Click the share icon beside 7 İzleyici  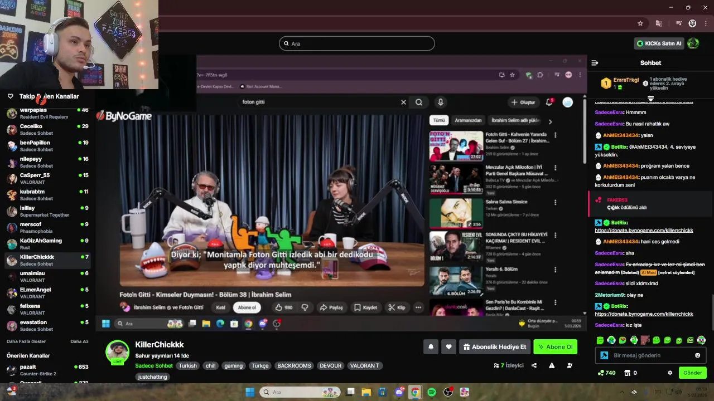click(534, 365)
